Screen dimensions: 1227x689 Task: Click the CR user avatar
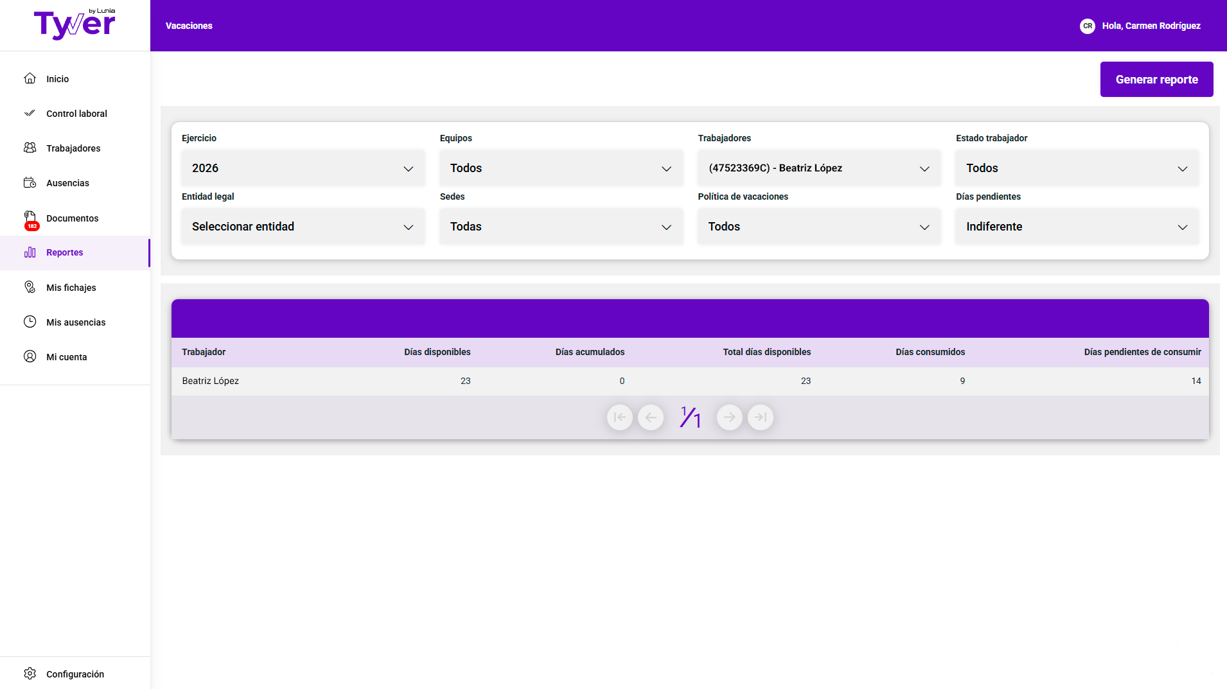coord(1087,26)
